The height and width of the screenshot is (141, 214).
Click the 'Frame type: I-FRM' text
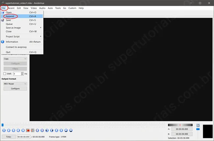[58, 137]
